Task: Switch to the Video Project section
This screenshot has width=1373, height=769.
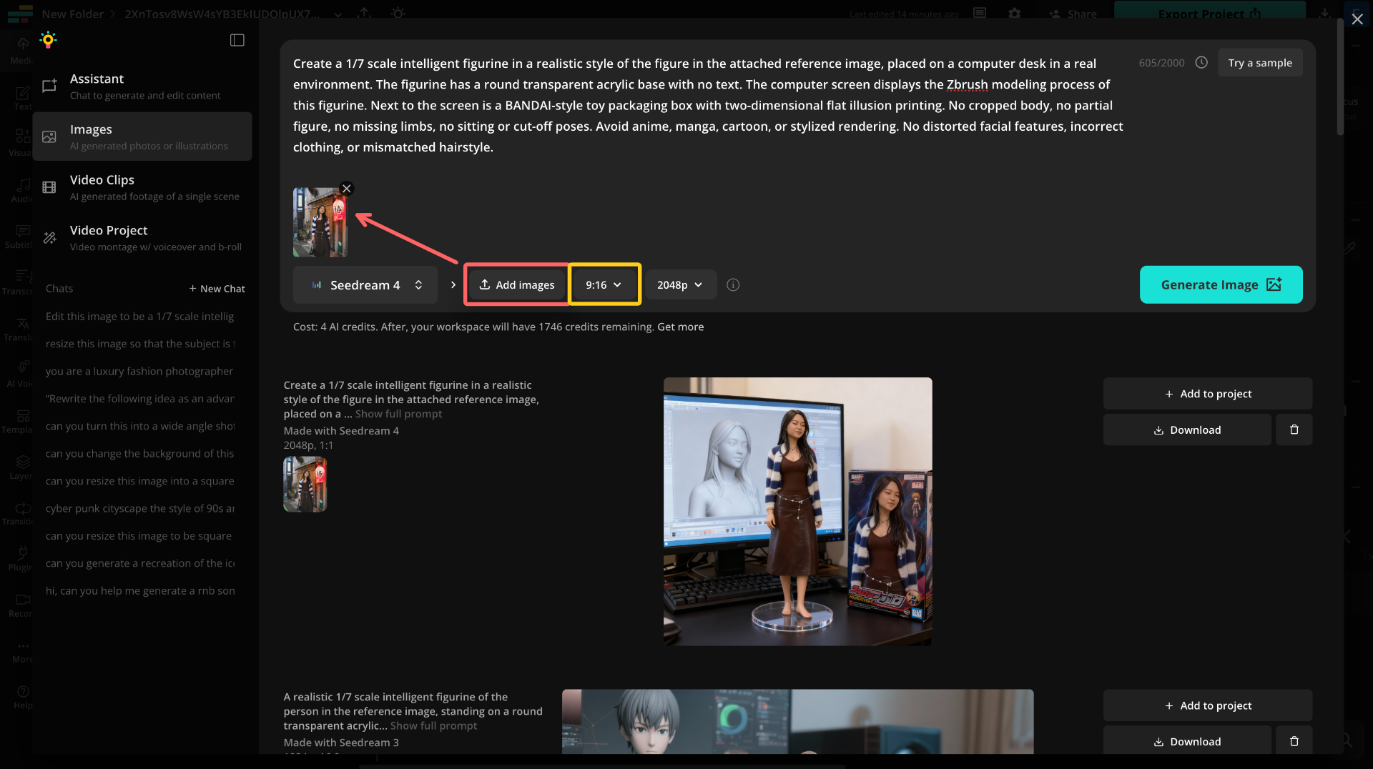Action: 109,237
